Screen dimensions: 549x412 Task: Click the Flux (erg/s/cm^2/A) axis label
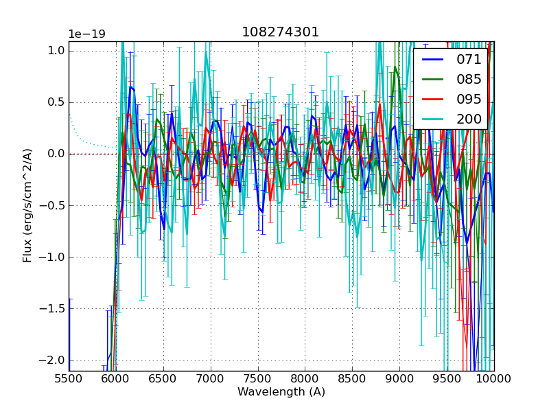coord(27,206)
